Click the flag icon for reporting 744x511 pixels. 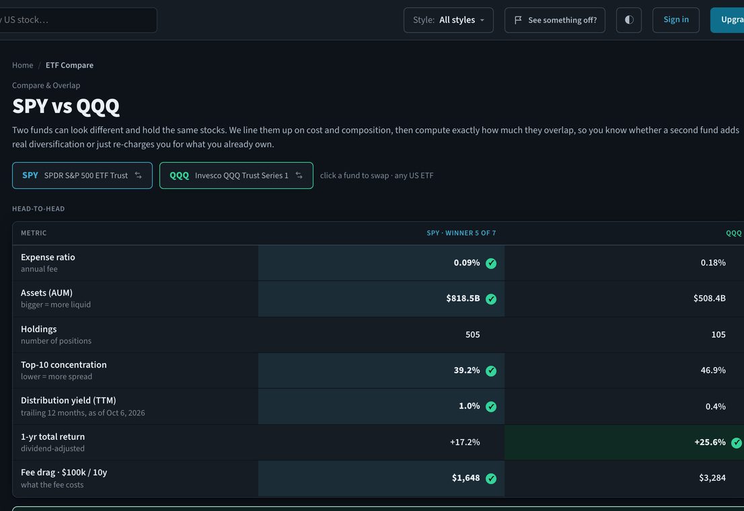518,20
